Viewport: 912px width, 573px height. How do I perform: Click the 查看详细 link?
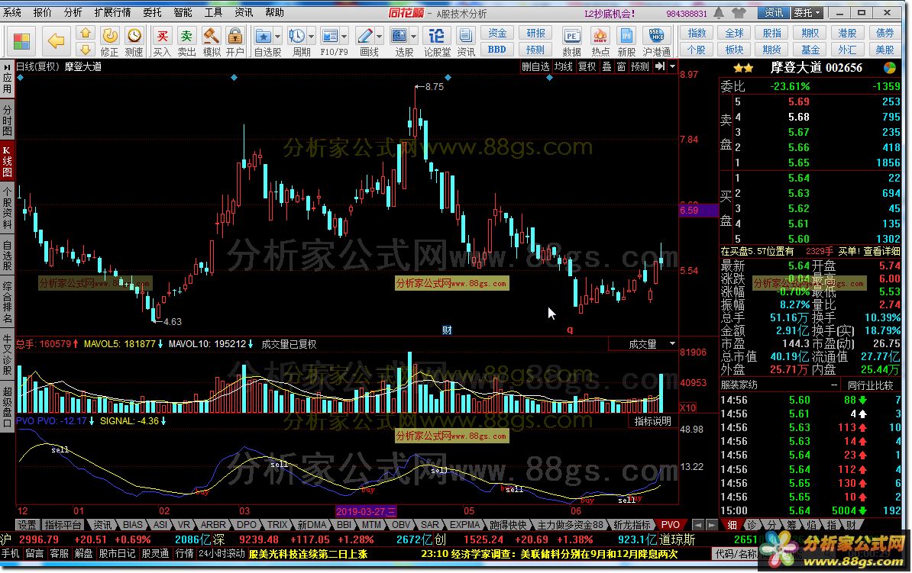881,251
